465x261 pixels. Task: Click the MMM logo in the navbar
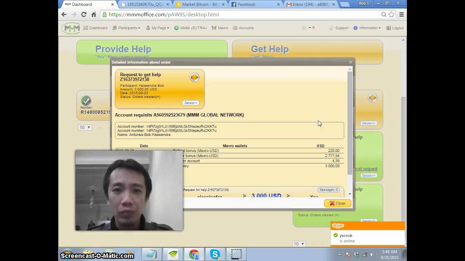(71, 28)
